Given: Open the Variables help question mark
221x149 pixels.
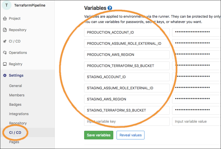Looking at the screenshot, I should [109, 8].
